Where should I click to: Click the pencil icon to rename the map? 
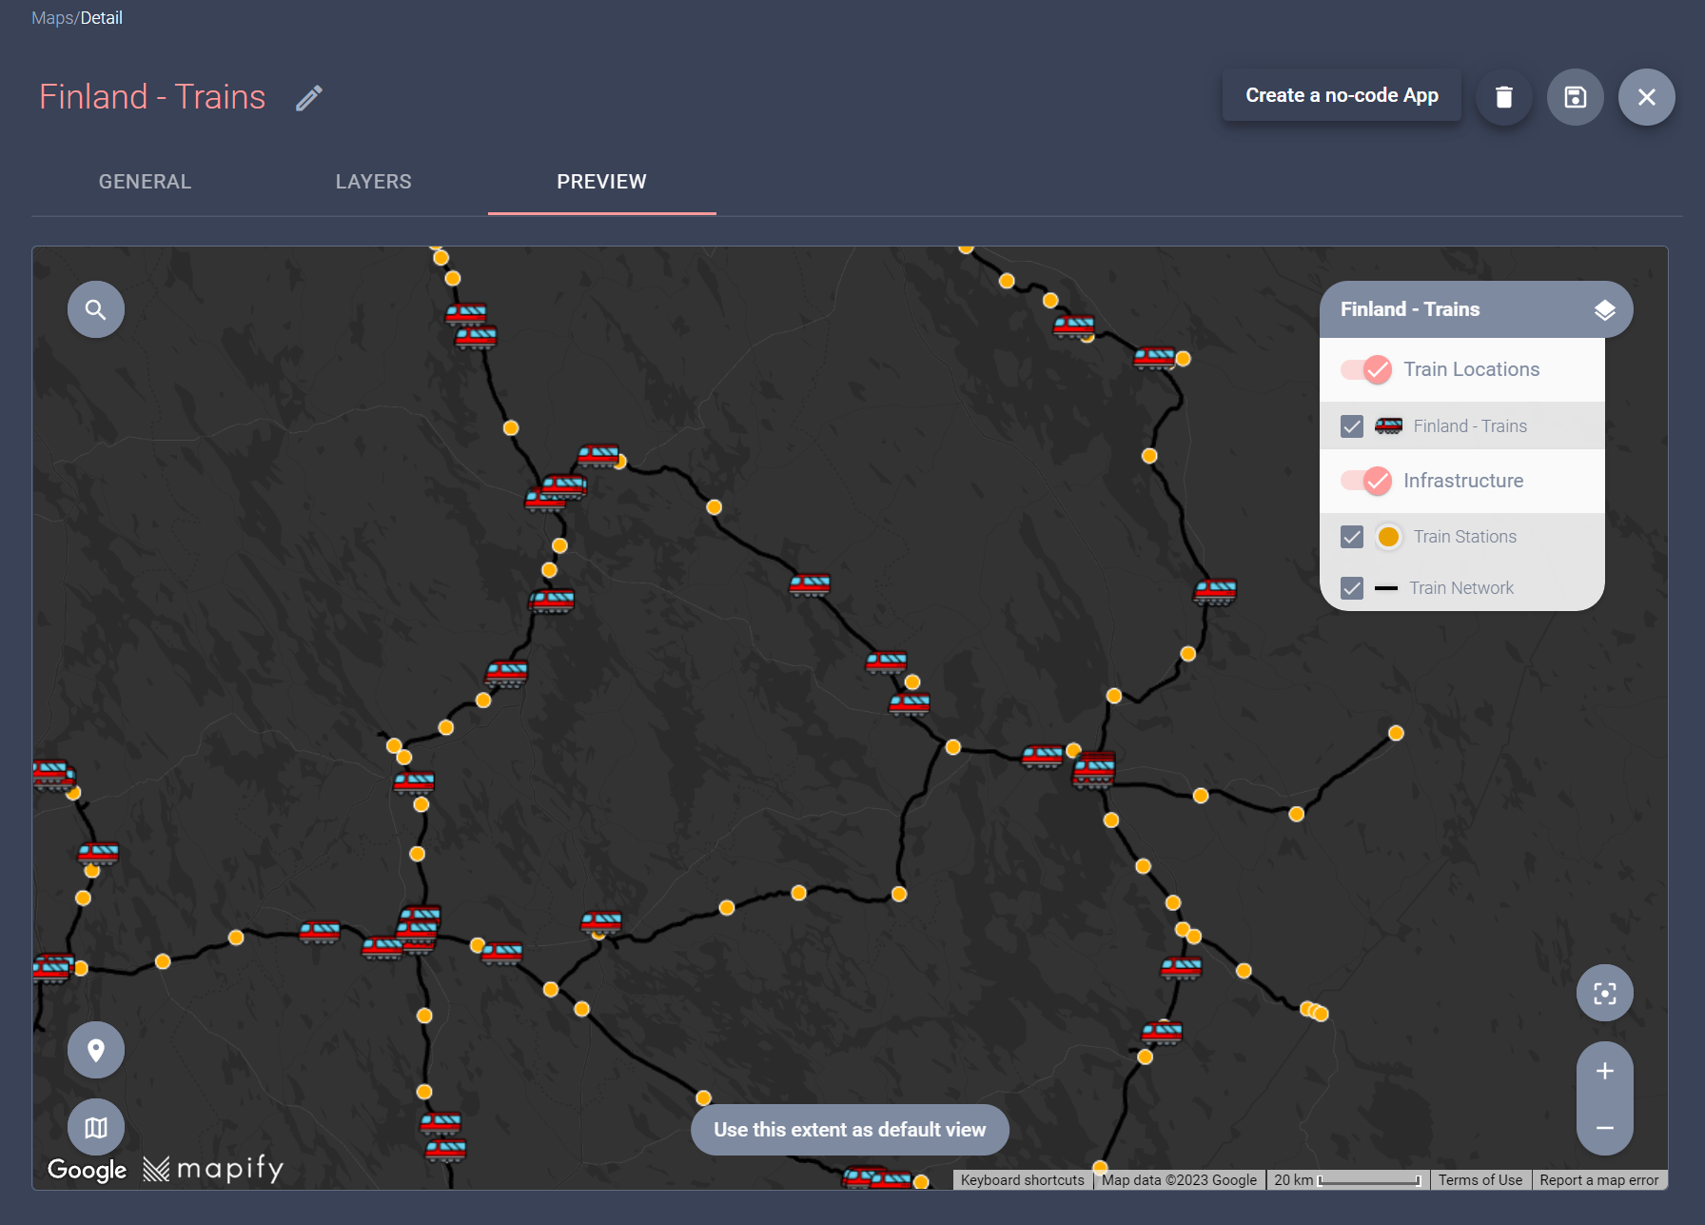click(308, 97)
